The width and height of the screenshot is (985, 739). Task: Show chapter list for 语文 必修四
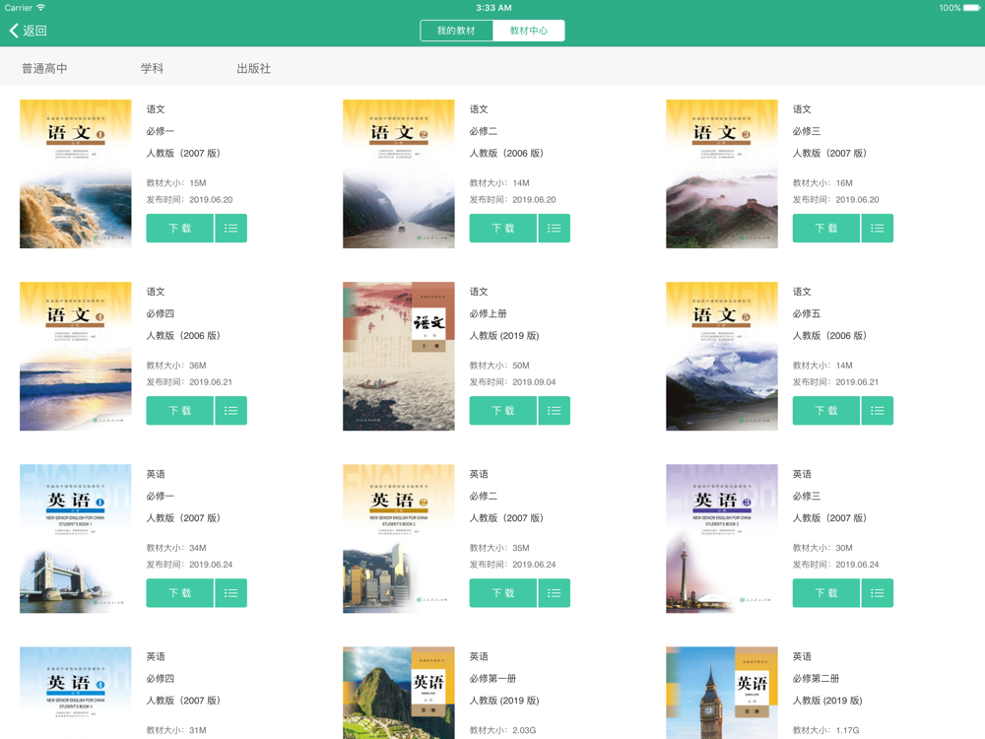[231, 410]
